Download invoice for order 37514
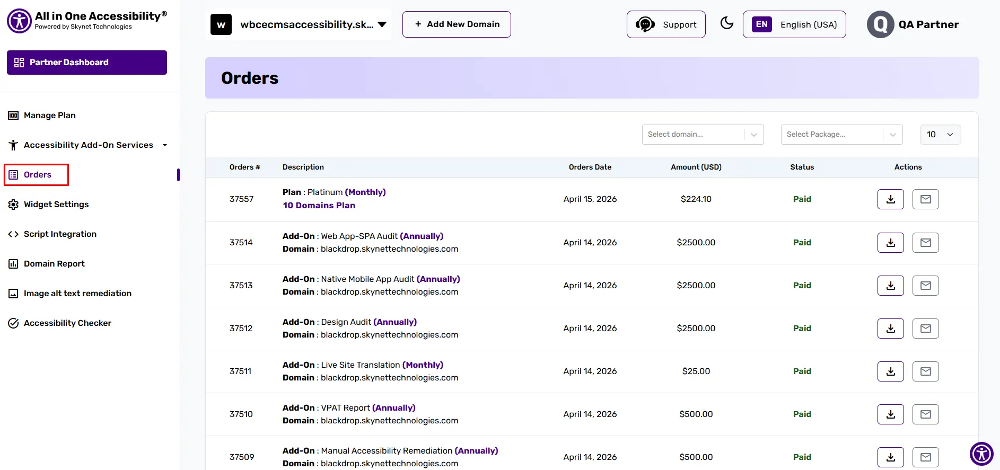This screenshot has width=1000, height=470. pyautogui.click(x=891, y=243)
